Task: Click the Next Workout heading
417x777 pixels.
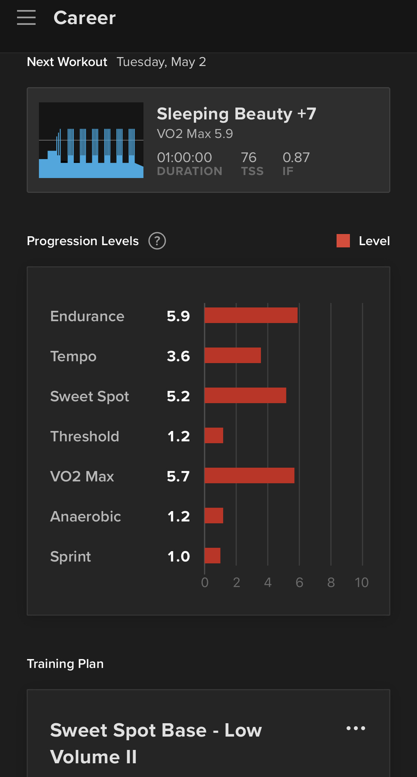Action: click(67, 62)
